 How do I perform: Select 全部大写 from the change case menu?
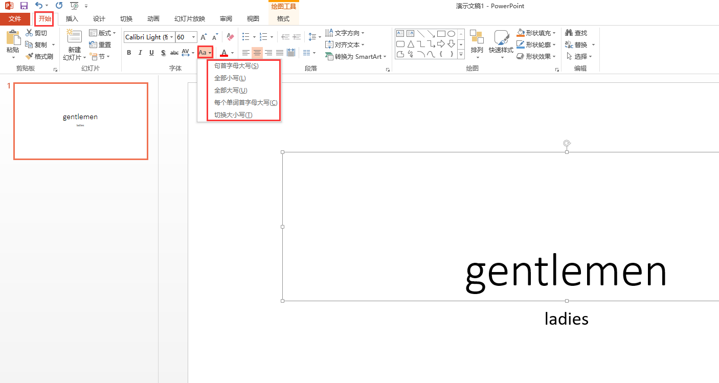230,90
